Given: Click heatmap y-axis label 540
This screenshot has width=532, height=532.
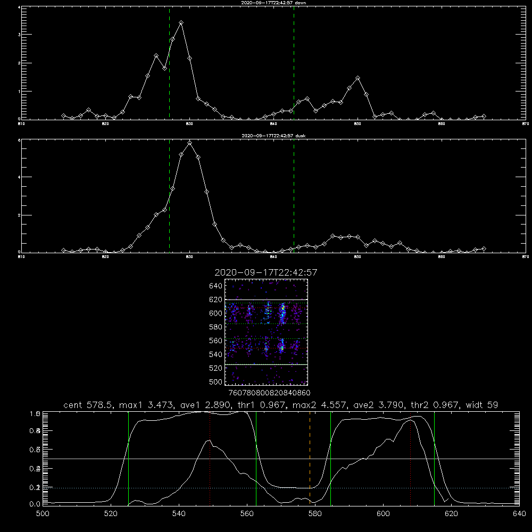Looking at the screenshot, I should tap(216, 354).
